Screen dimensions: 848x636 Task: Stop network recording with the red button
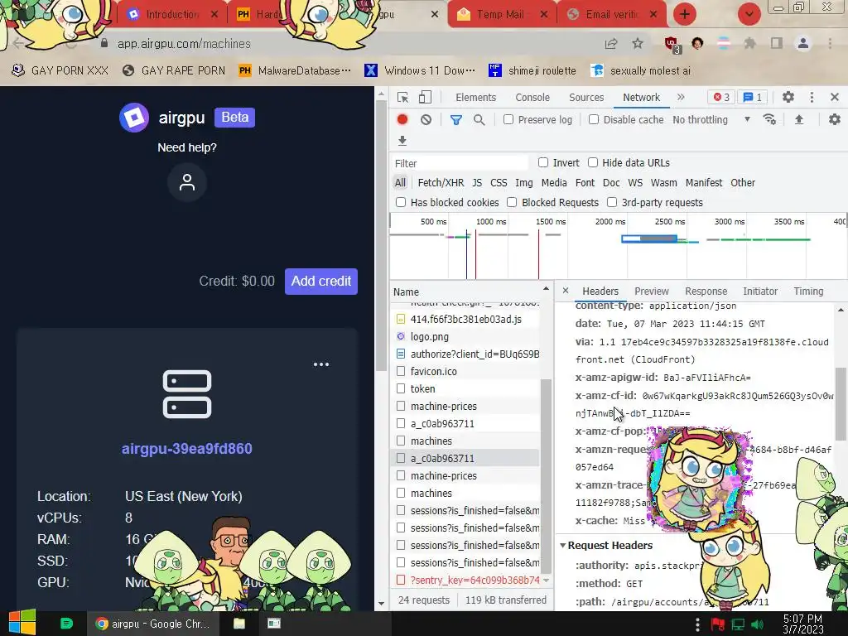coord(402,119)
